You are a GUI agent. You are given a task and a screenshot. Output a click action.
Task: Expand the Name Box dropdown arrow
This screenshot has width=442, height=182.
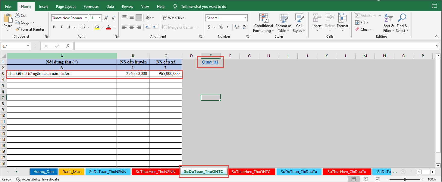click(x=28, y=46)
